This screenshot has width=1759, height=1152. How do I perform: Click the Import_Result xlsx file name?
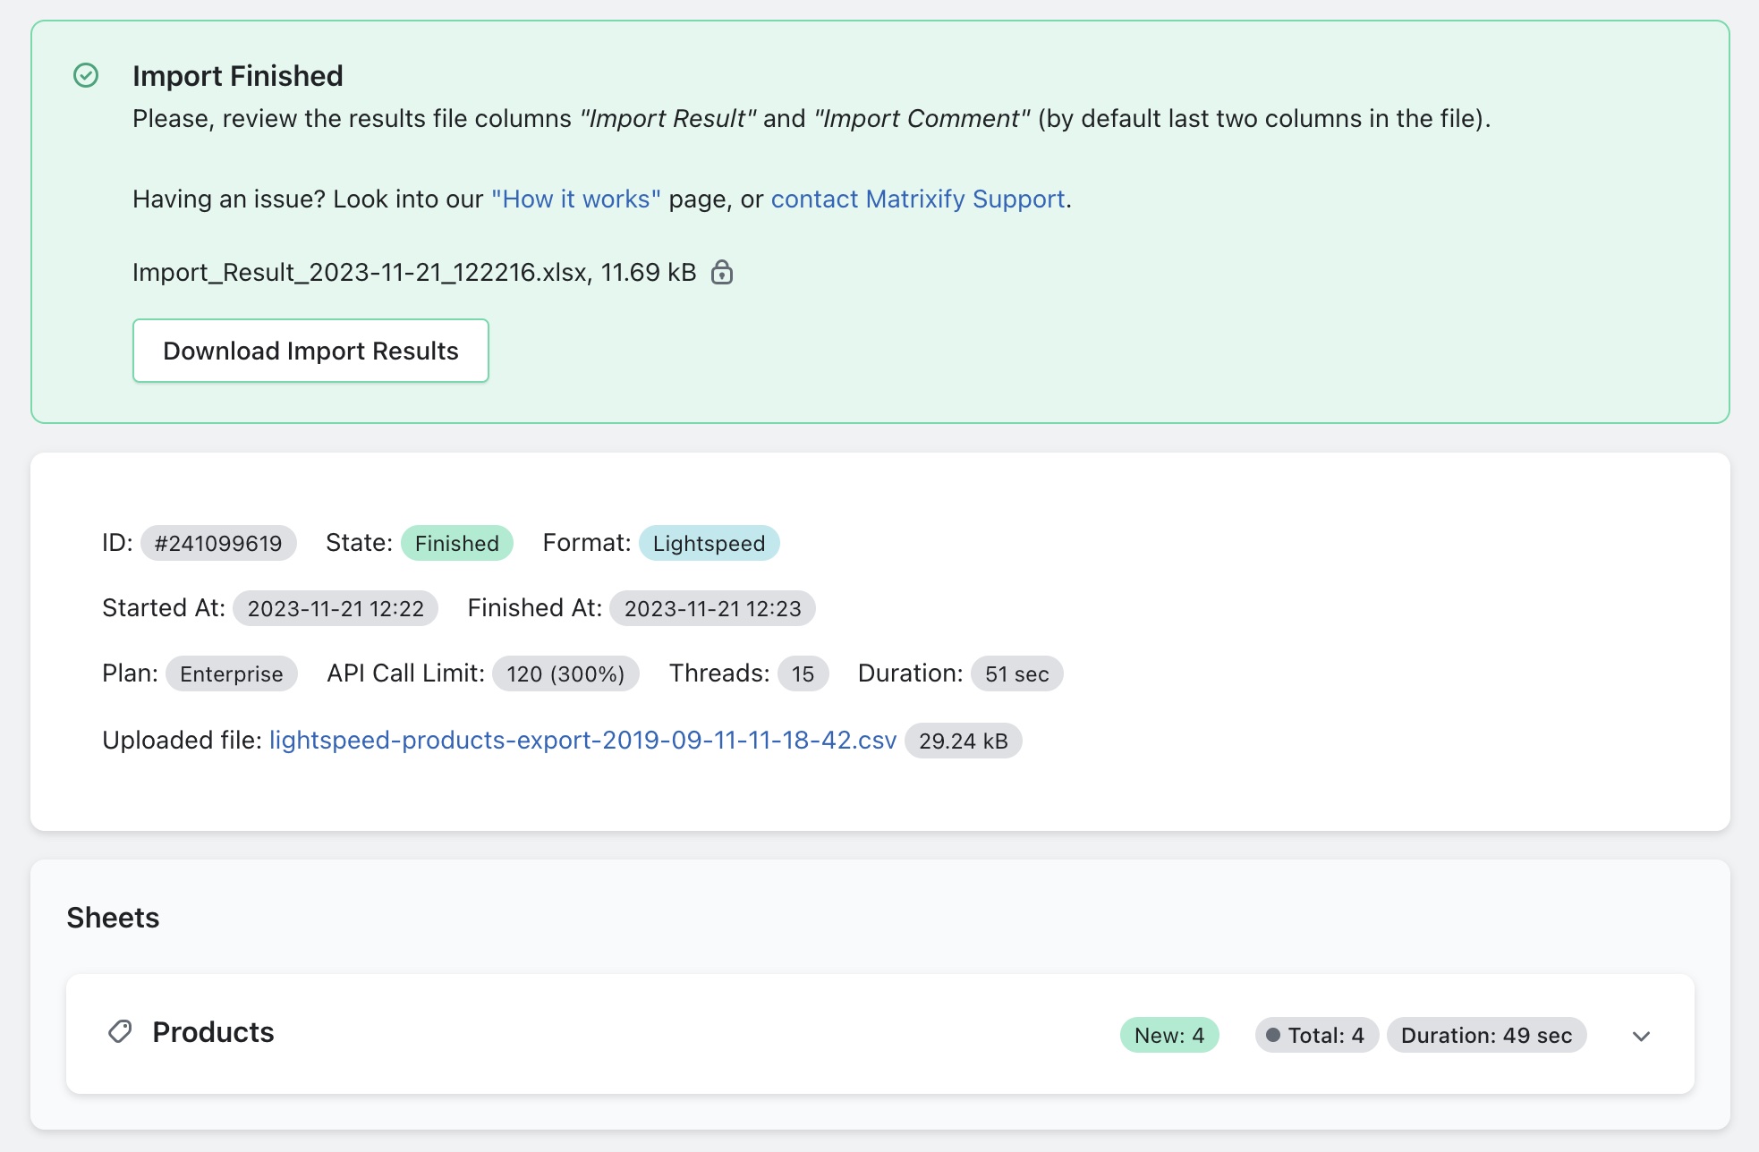[x=361, y=272]
